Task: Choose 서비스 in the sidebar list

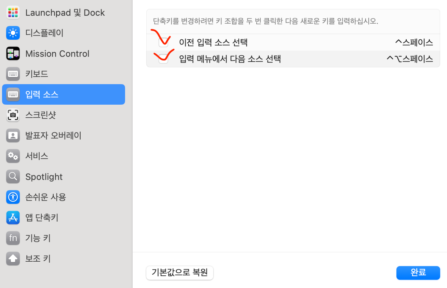Action: [x=37, y=156]
